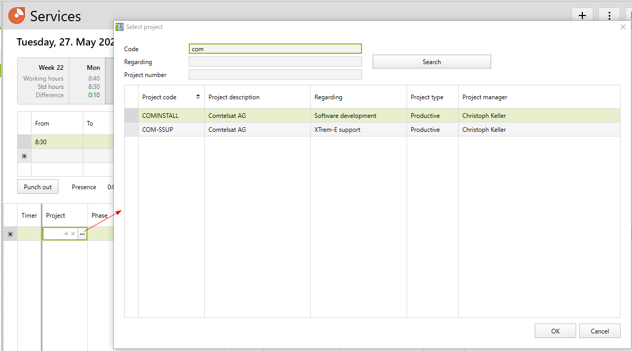Click the orange Services logo icon

click(17, 16)
